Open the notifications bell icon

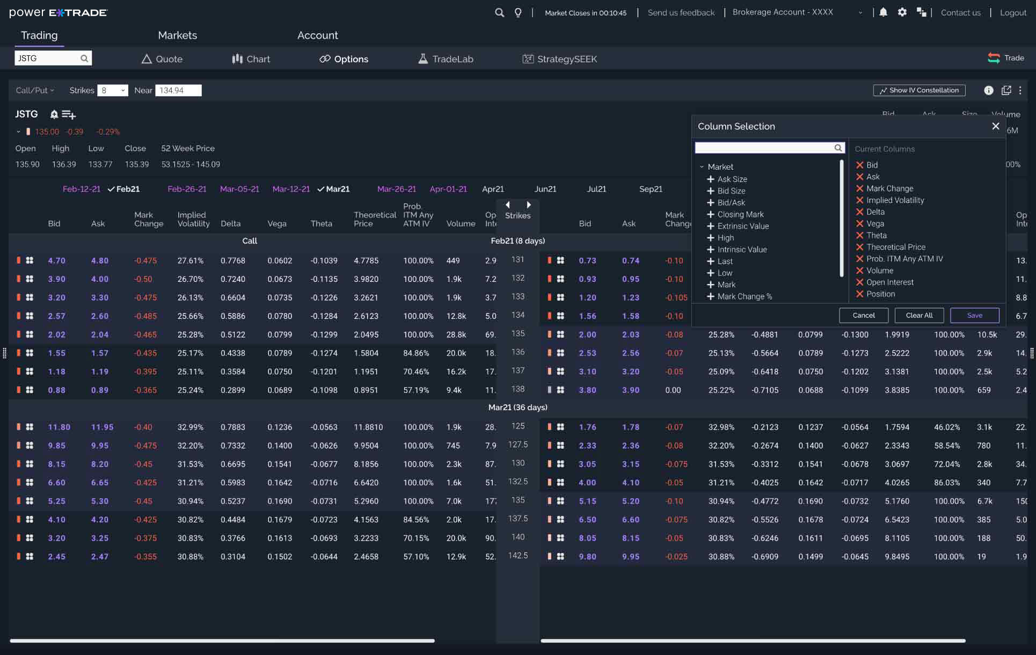883,12
